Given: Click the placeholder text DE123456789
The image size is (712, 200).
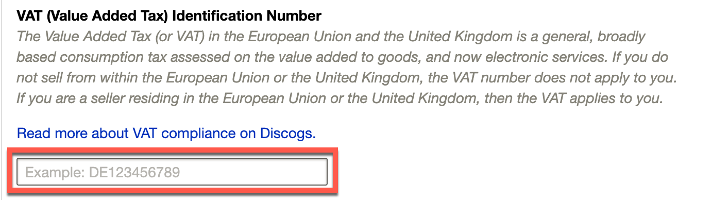Looking at the screenshot, I should point(134,172).
